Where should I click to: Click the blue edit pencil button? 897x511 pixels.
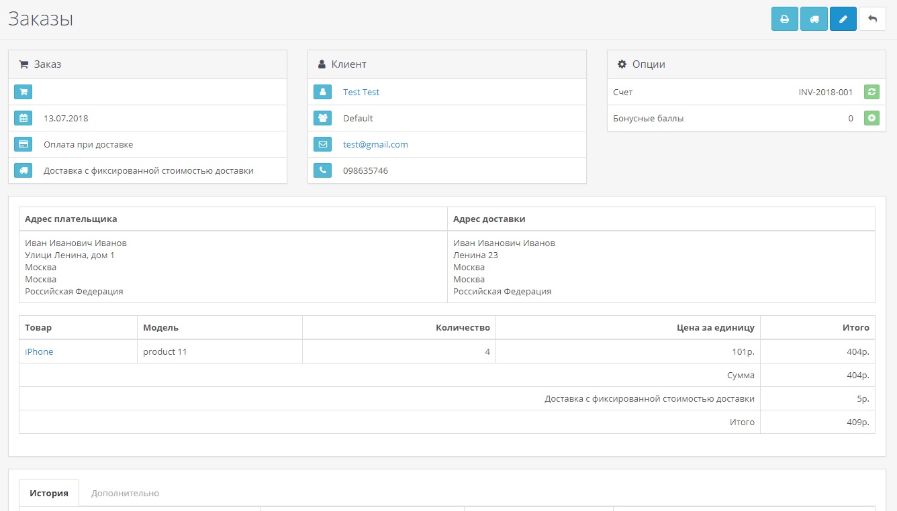click(843, 19)
